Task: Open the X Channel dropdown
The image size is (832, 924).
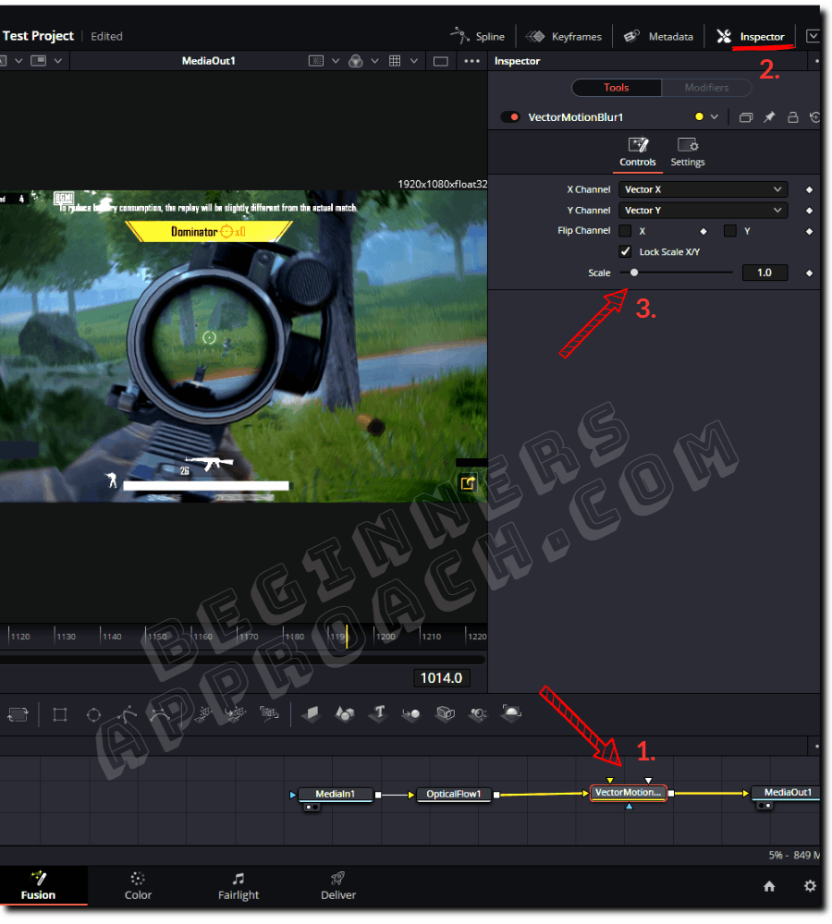Action: pyautogui.click(x=703, y=188)
